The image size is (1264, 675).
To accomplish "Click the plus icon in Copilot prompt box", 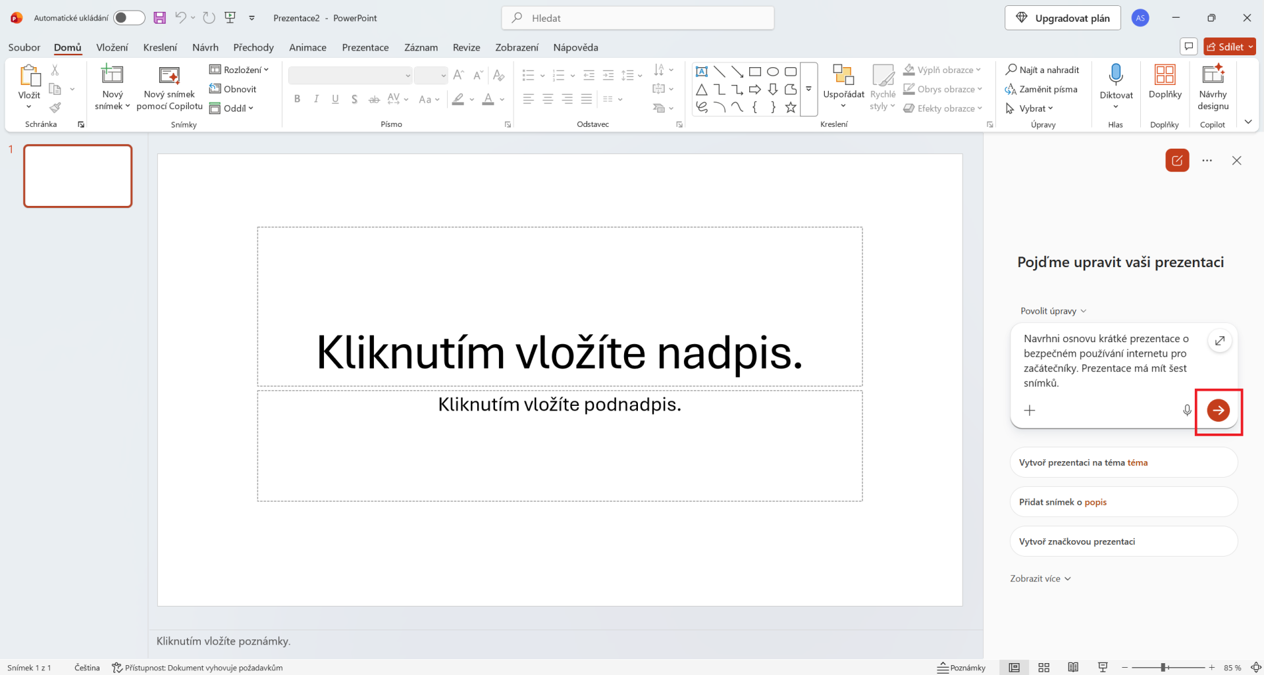I will 1030,411.
